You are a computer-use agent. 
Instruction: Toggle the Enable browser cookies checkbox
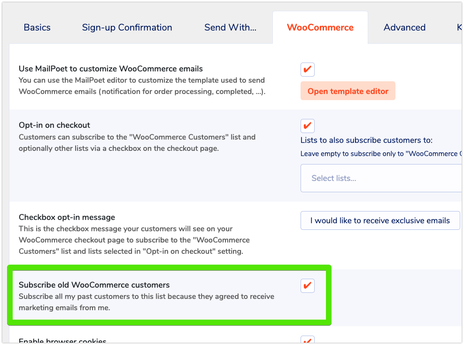click(308, 340)
